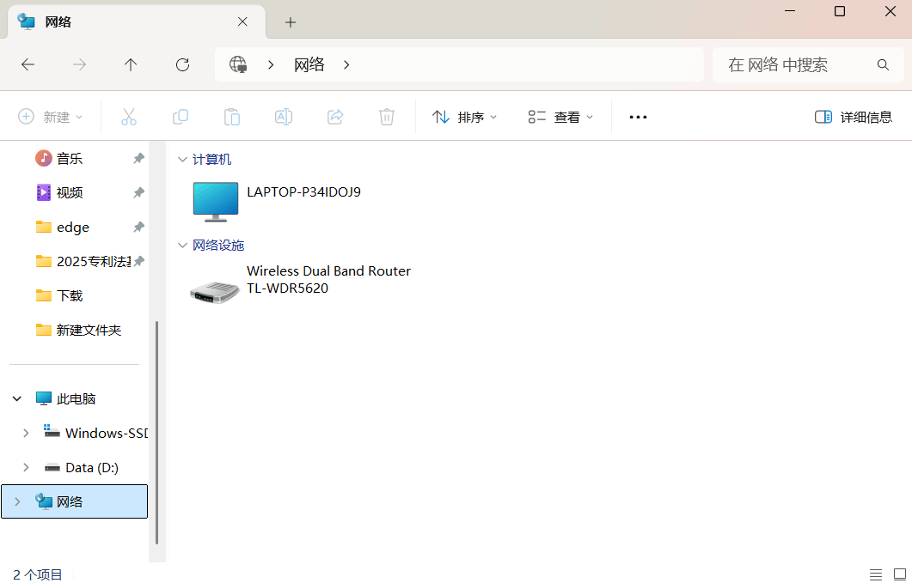Image resolution: width=912 pixels, height=583 pixels.
Task: Open the three-dots more options menu
Action: tap(638, 117)
